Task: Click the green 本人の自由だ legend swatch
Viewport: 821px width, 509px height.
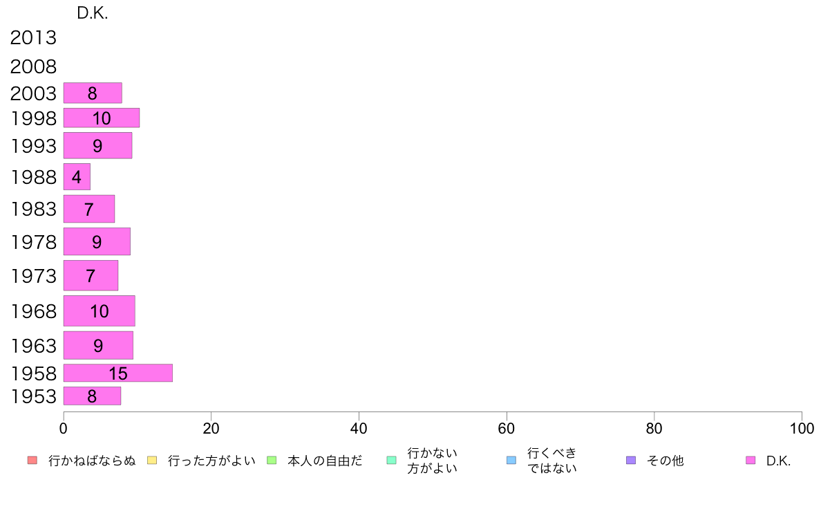Action: point(272,461)
